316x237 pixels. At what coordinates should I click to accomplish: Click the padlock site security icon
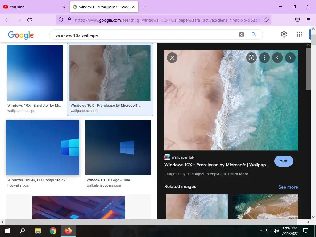point(69,20)
